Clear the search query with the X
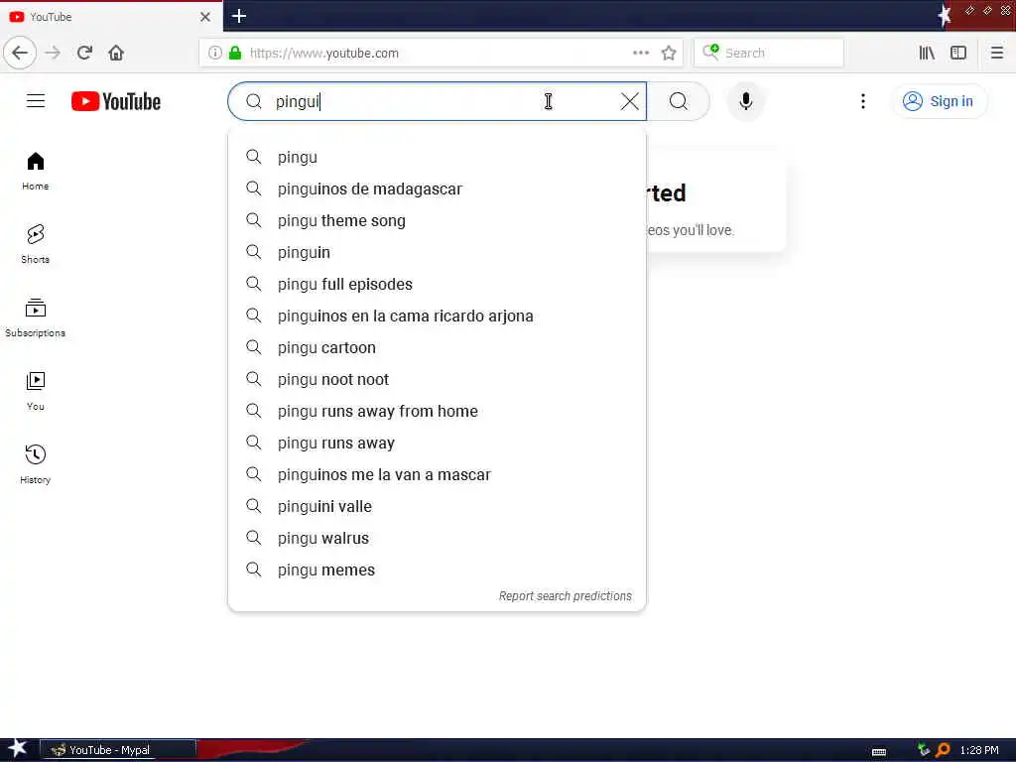Image resolution: width=1016 pixels, height=762 pixels. click(x=629, y=101)
